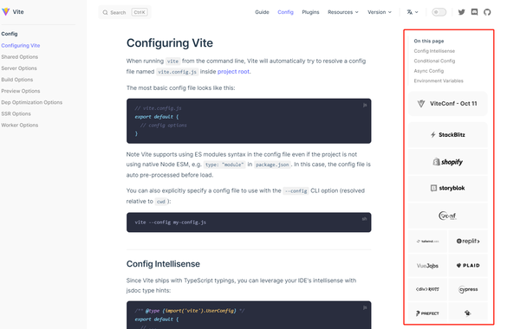This screenshot has width=520, height=329.
Task: Go to the Plugins nav item
Action: (310, 12)
